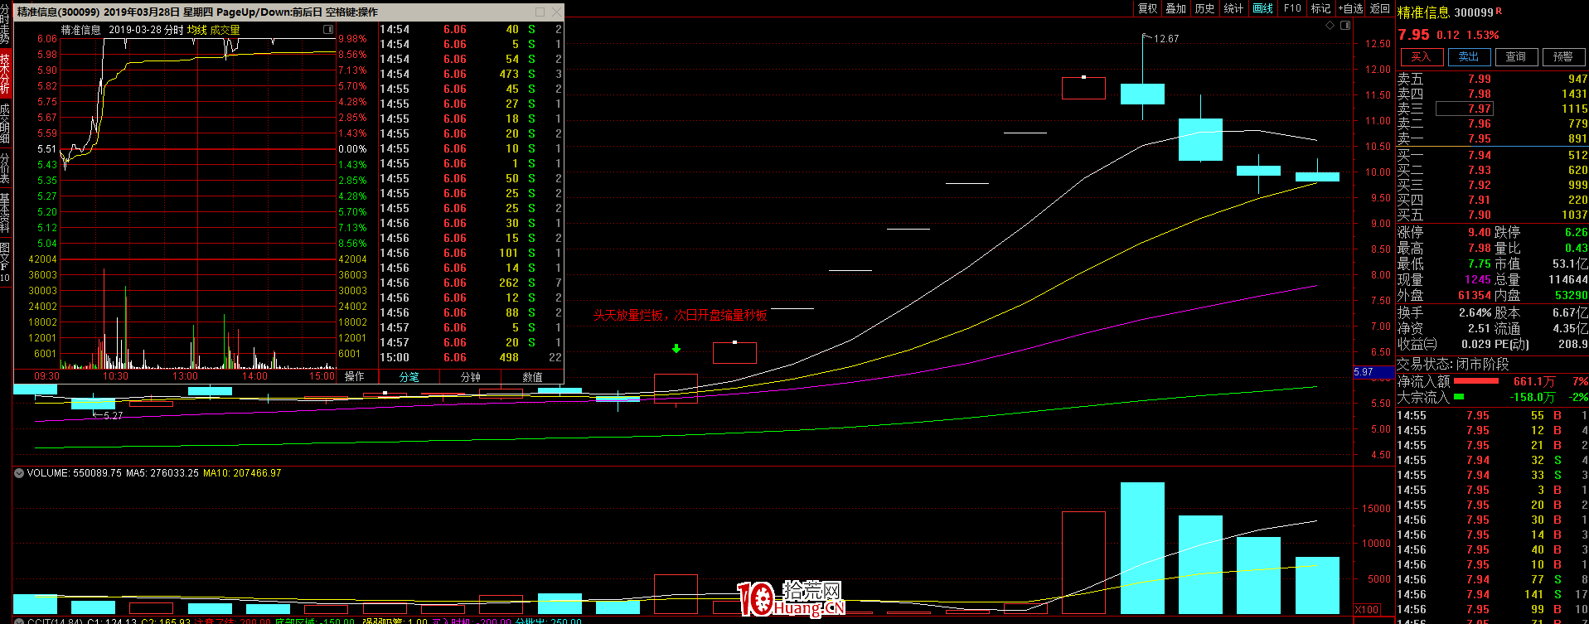Click the 跌停 value 6.26
This screenshot has height=624, width=1589.
click(1576, 233)
